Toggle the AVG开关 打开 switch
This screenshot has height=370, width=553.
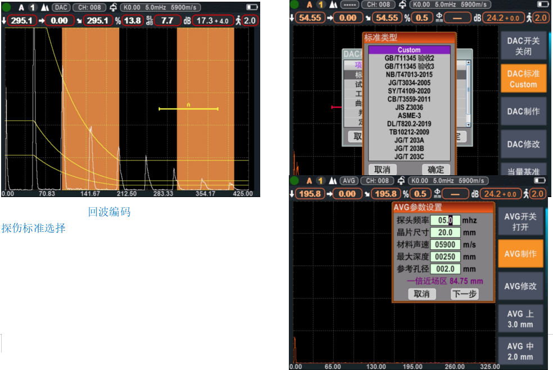point(520,222)
